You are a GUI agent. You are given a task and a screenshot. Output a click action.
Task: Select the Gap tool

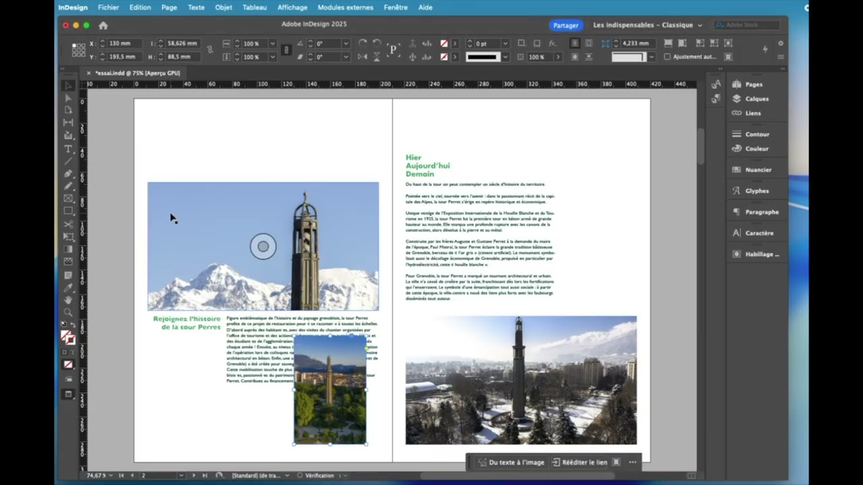click(x=68, y=123)
